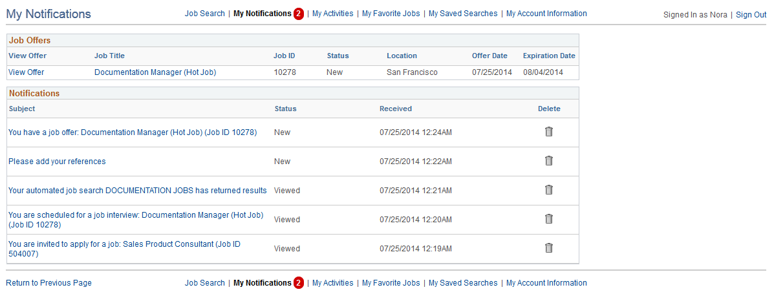Delete the Sales Product Consultant invitation notification
The width and height of the screenshot is (774, 294).
(x=548, y=248)
